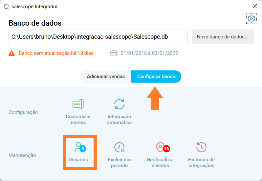Click the Configuração section label

tap(23, 112)
